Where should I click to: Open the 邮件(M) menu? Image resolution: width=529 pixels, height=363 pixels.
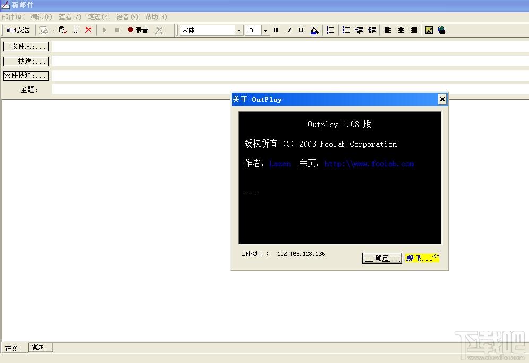(x=13, y=17)
